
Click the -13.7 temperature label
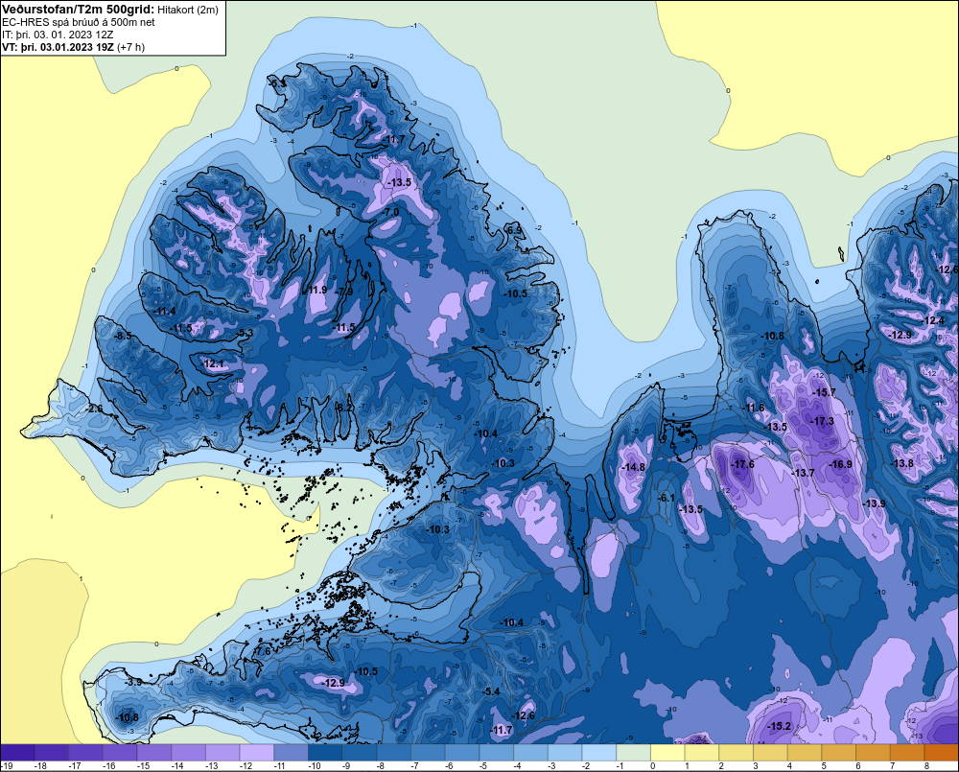(803, 473)
